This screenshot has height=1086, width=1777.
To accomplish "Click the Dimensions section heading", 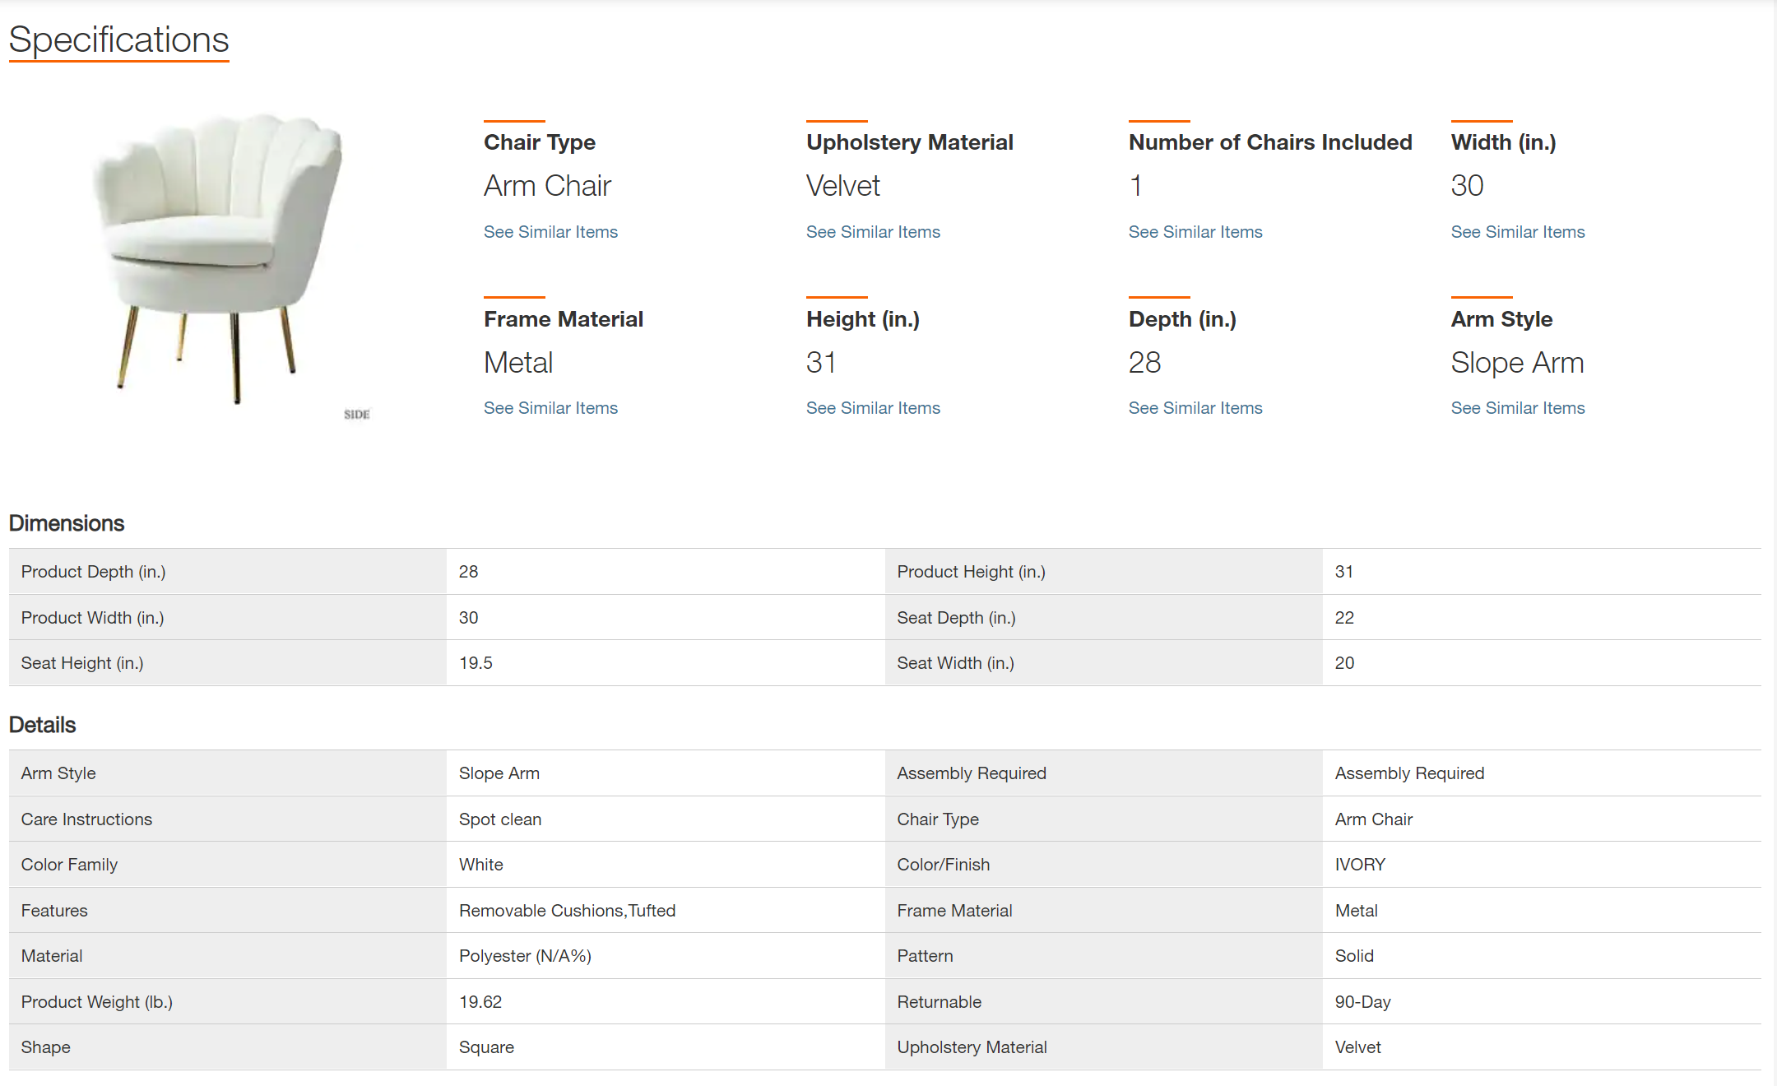I will 67,523.
